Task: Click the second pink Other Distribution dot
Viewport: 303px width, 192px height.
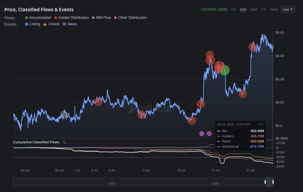Action: pyautogui.click(x=209, y=134)
